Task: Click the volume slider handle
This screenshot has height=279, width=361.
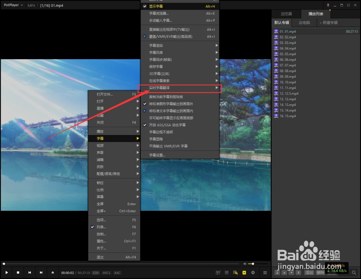Action: point(253,264)
